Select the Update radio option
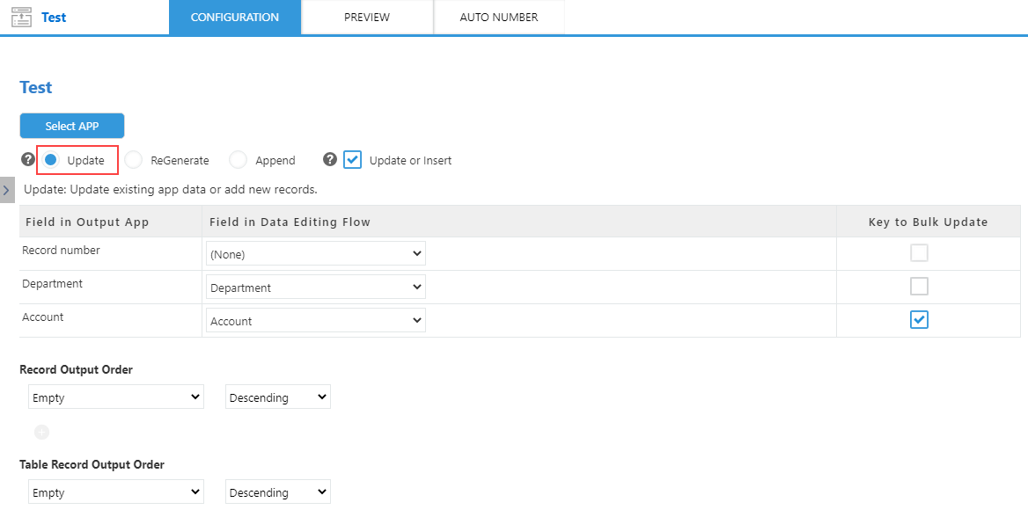This screenshot has width=1028, height=517. point(50,160)
